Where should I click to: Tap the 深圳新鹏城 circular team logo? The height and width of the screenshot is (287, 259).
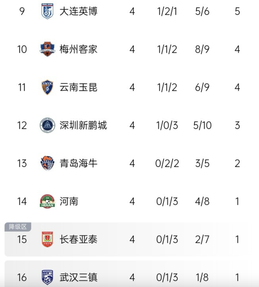pyautogui.click(x=47, y=125)
